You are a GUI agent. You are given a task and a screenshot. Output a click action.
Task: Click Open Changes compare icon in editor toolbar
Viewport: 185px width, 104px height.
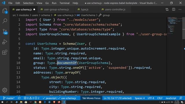click(x=167, y=10)
